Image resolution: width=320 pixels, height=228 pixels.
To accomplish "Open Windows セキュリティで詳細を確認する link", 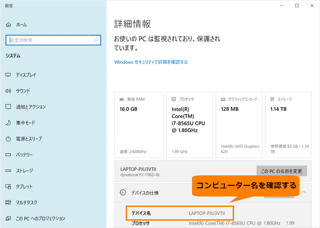I will click(151, 62).
